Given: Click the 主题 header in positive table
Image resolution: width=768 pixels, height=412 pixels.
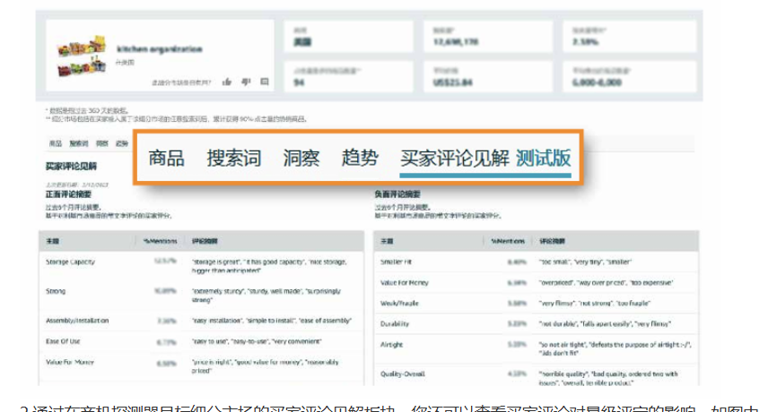Looking at the screenshot, I should click(52, 241).
